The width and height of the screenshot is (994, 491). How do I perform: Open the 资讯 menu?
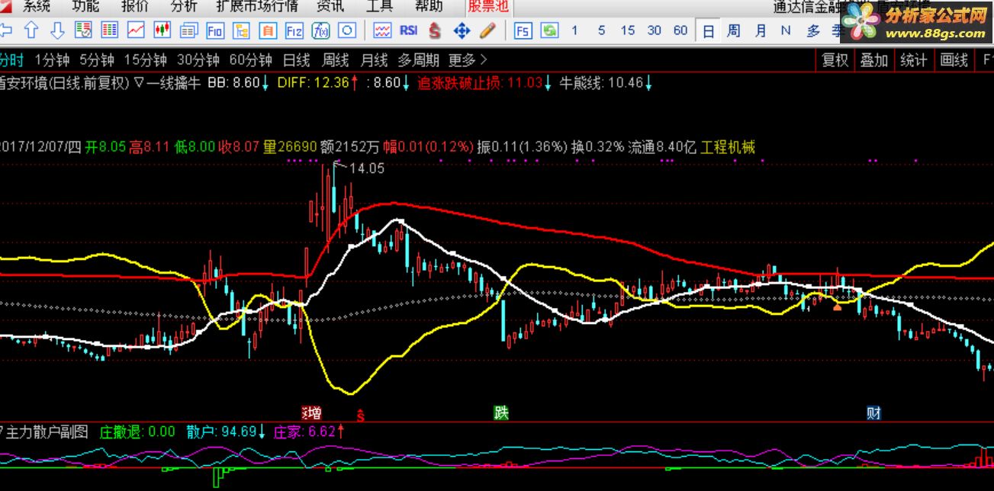point(330,7)
